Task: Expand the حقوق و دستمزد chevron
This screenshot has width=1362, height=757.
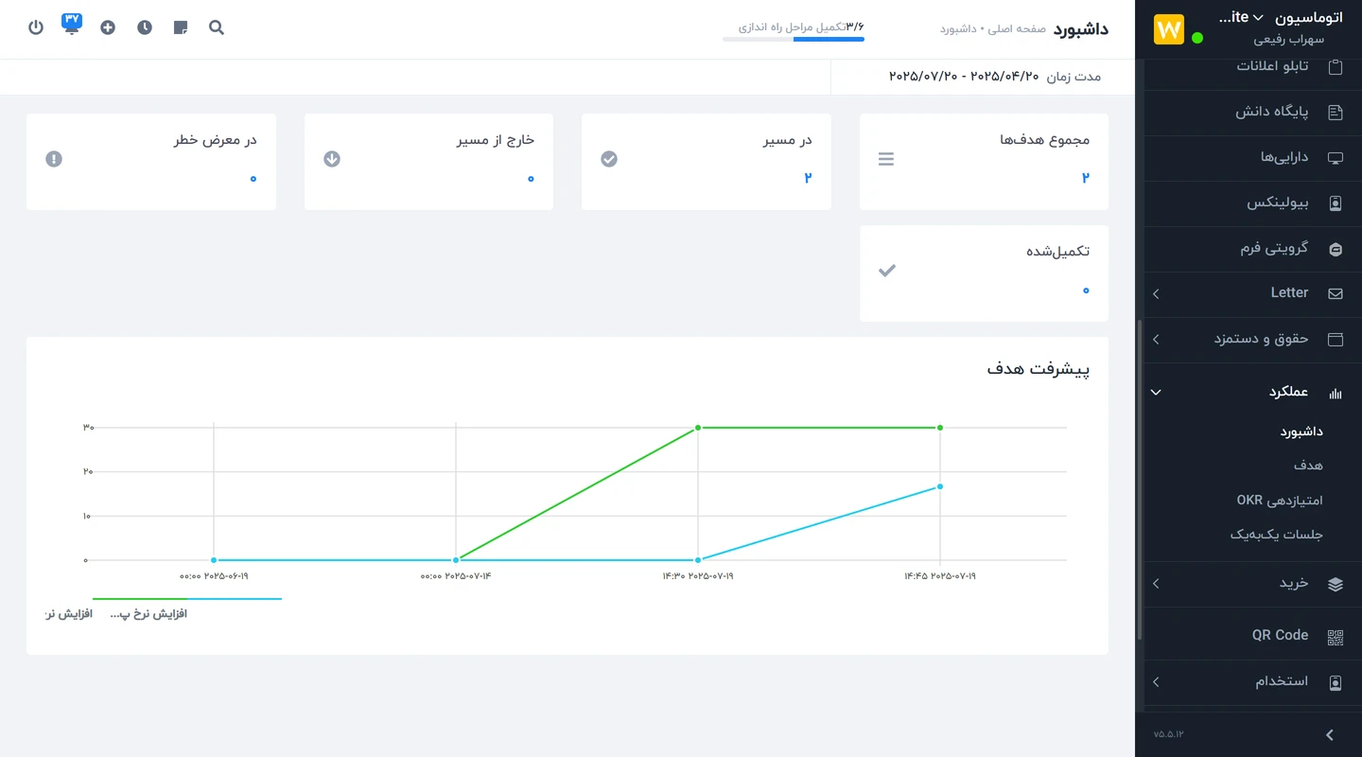Action: 1156,339
